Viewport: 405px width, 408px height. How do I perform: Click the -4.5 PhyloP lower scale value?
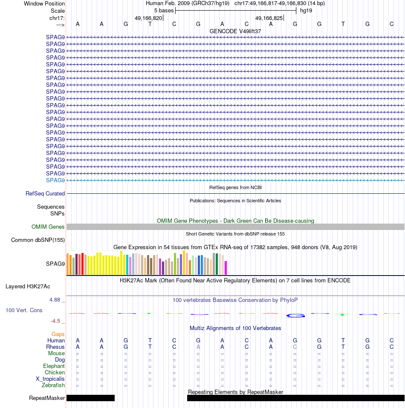pos(55,321)
